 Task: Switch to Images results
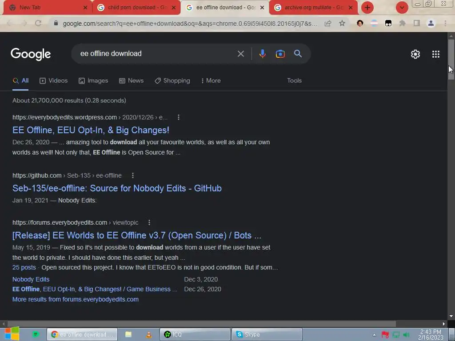click(93, 81)
